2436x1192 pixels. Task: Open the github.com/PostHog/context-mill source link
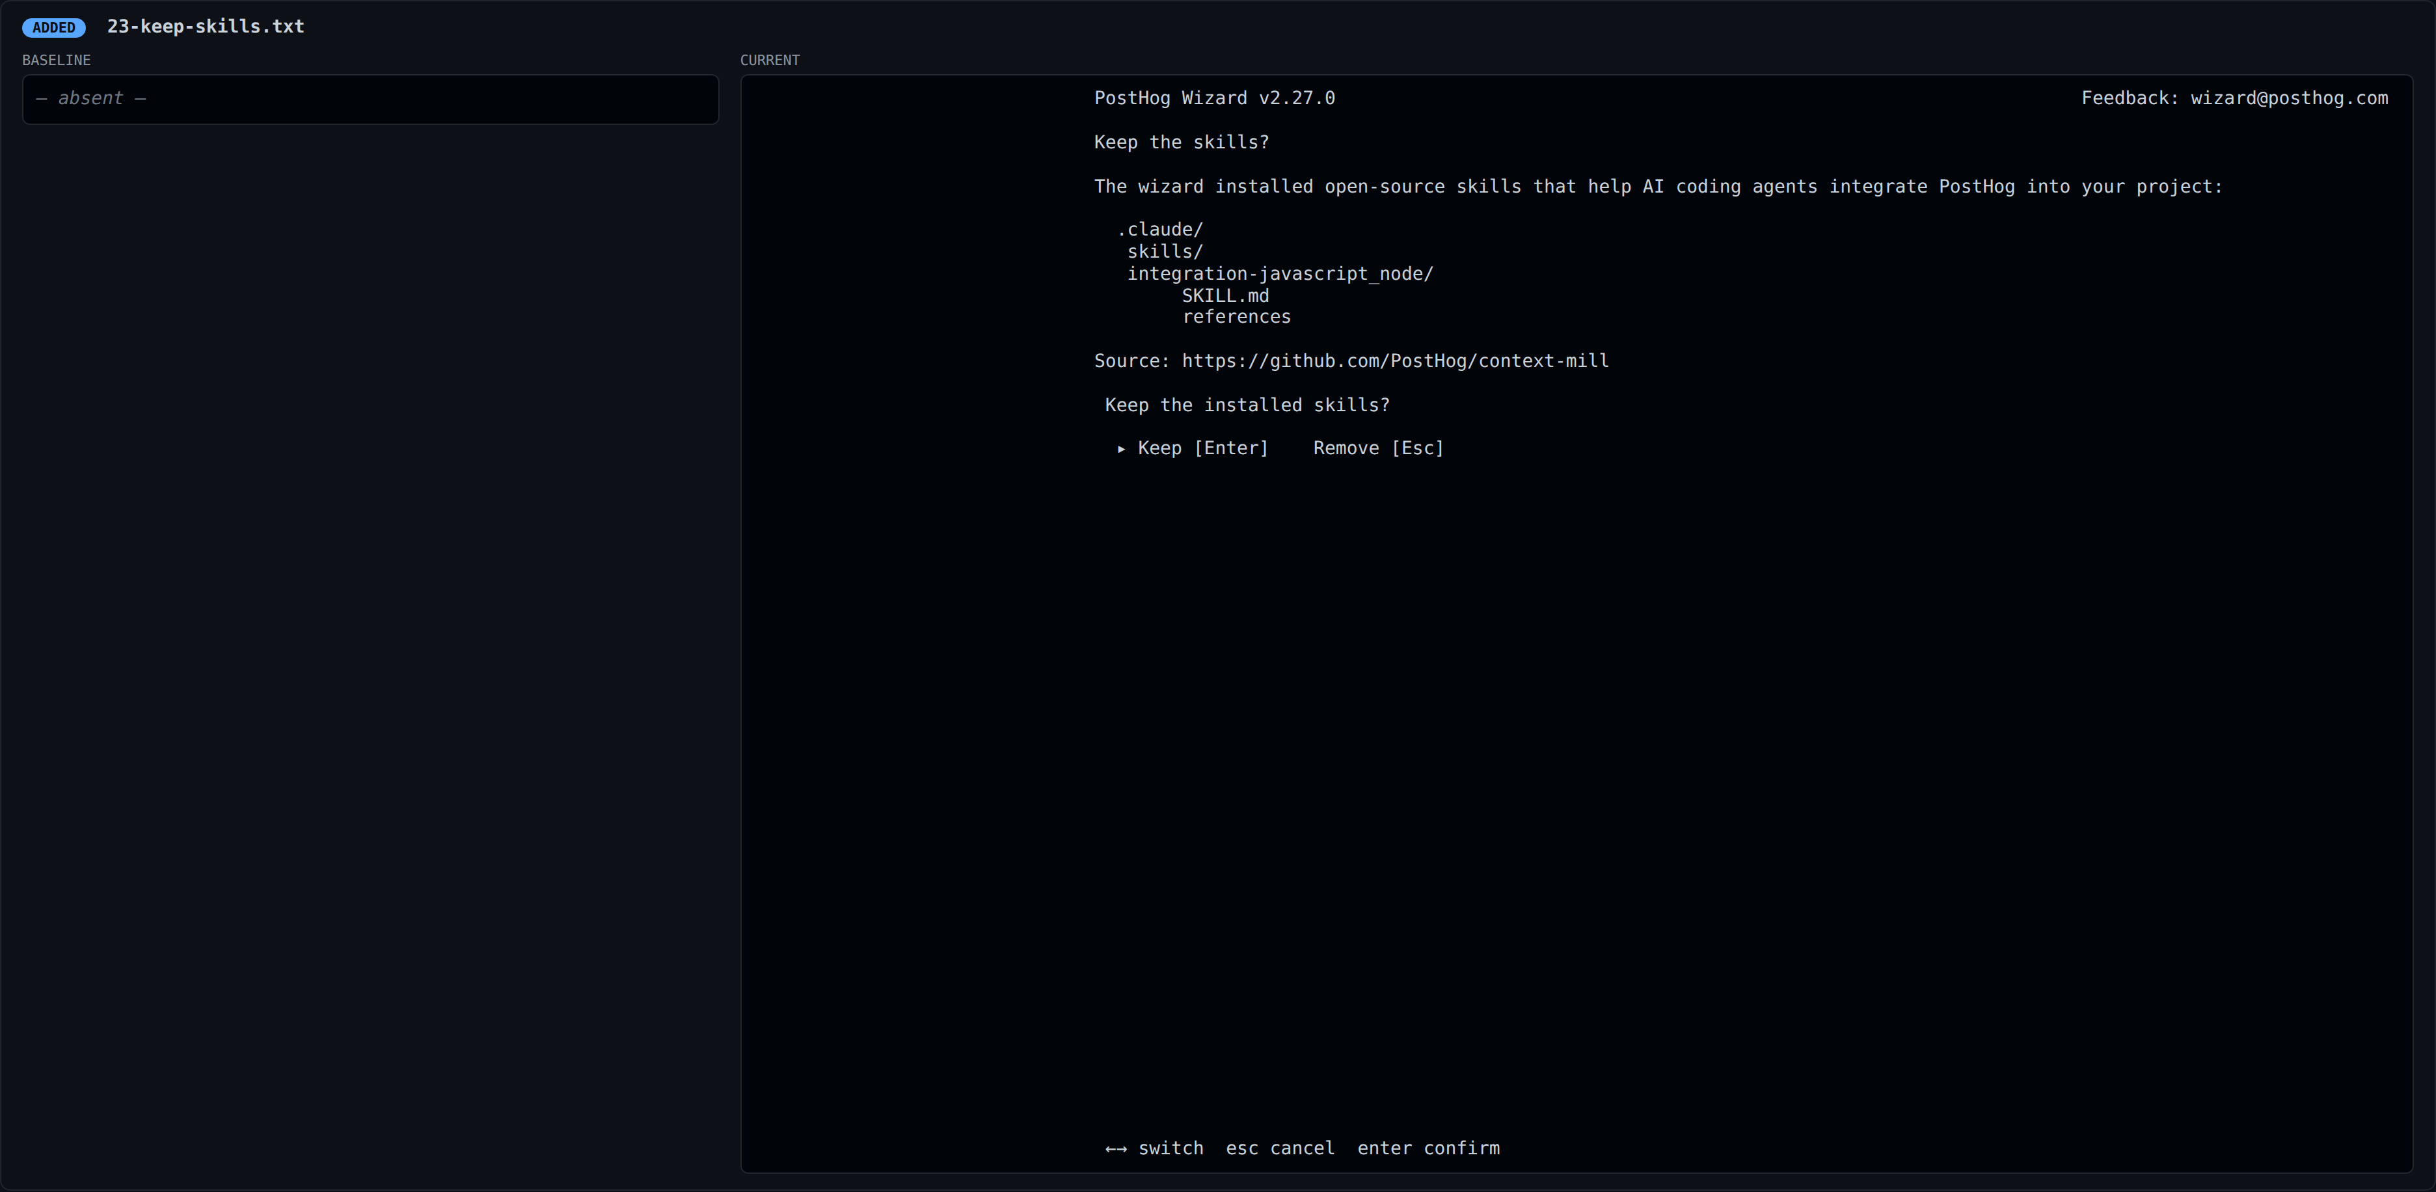(1395, 361)
